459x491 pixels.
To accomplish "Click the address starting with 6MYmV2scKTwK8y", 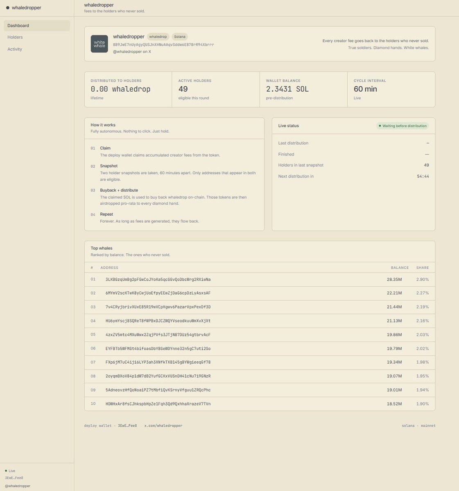I will coord(158,293).
